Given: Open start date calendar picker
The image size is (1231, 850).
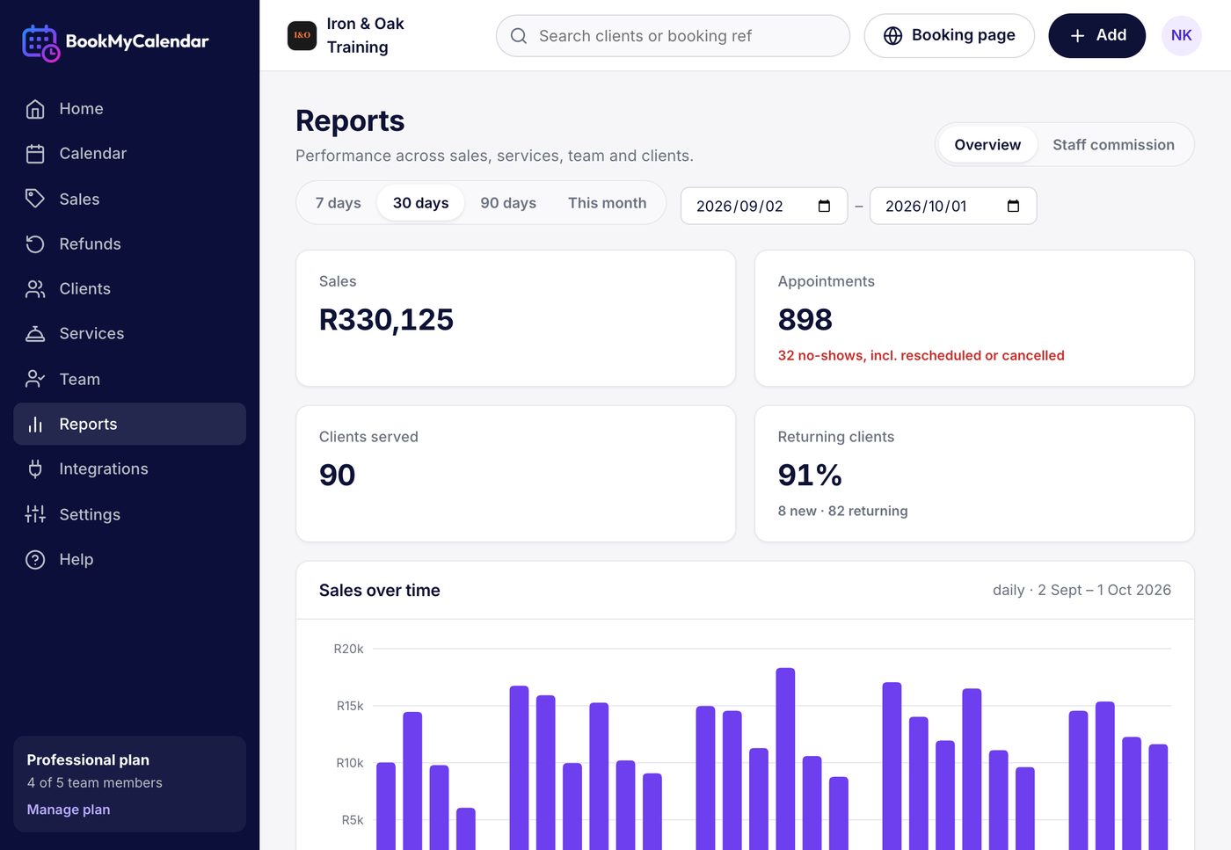Looking at the screenshot, I should 824,206.
